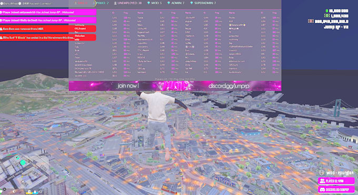This screenshot has width=358, height=195.
Task: Click the Billy da Devil joined notification
Action: [x=48, y=21]
